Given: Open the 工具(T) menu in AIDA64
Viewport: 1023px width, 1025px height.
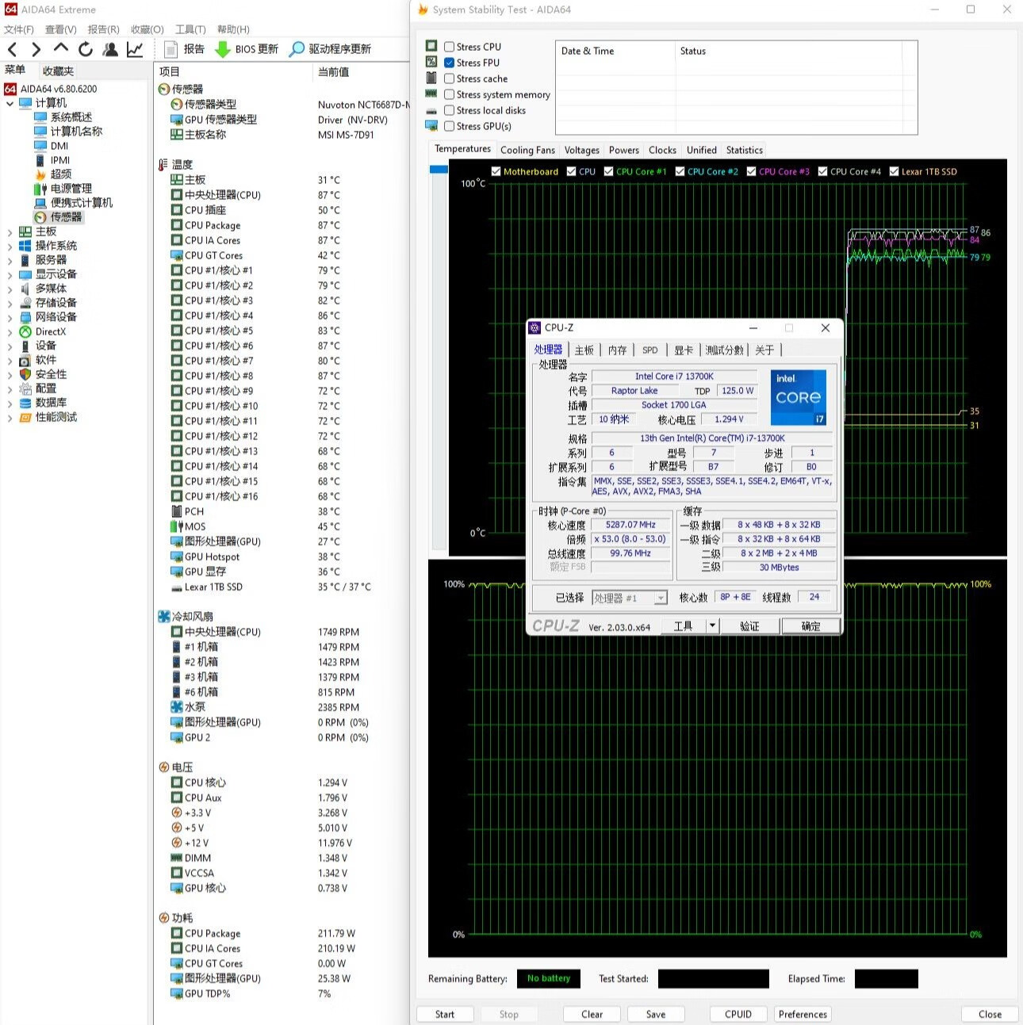Looking at the screenshot, I should point(190,29).
